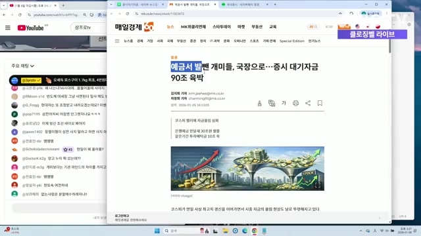
Task: Expand the 주요 채팅 chat filter dropdown
Action: [23, 66]
